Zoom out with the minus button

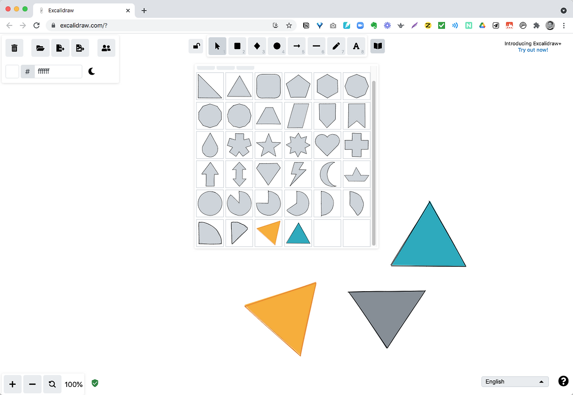click(x=32, y=384)
